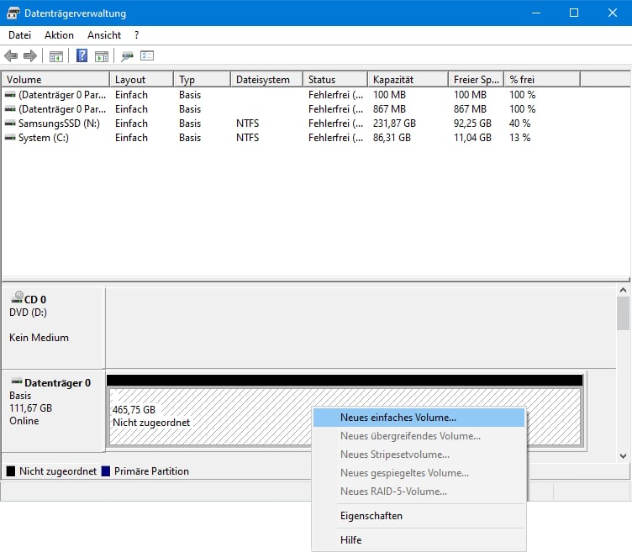Sort by the % frei column header

click(542, 79)
